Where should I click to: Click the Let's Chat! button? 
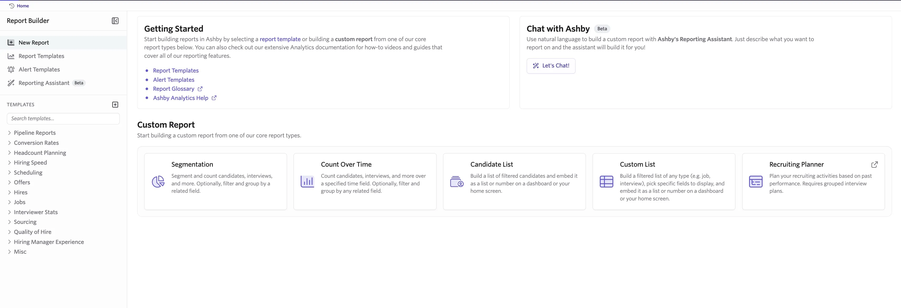pyautogui.click(x=551, y=66)
